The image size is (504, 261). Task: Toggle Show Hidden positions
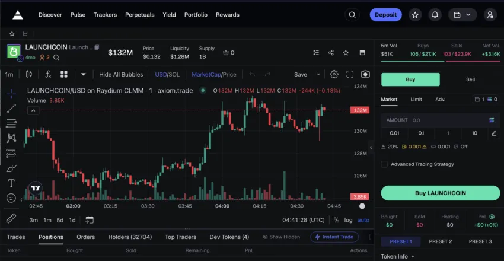(281, 237)
